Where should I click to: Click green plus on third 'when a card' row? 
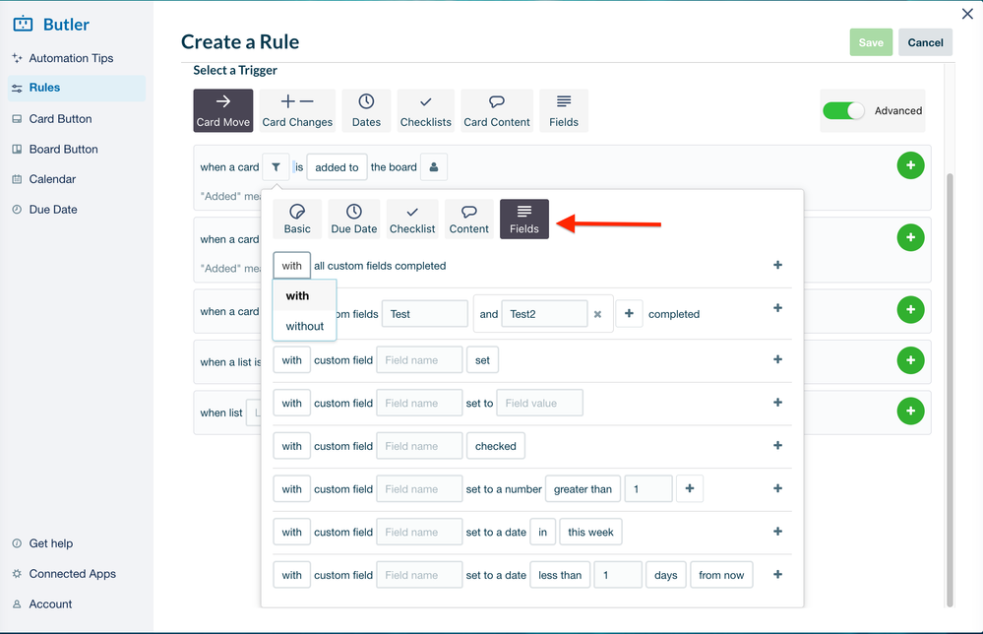click(910, 310)
